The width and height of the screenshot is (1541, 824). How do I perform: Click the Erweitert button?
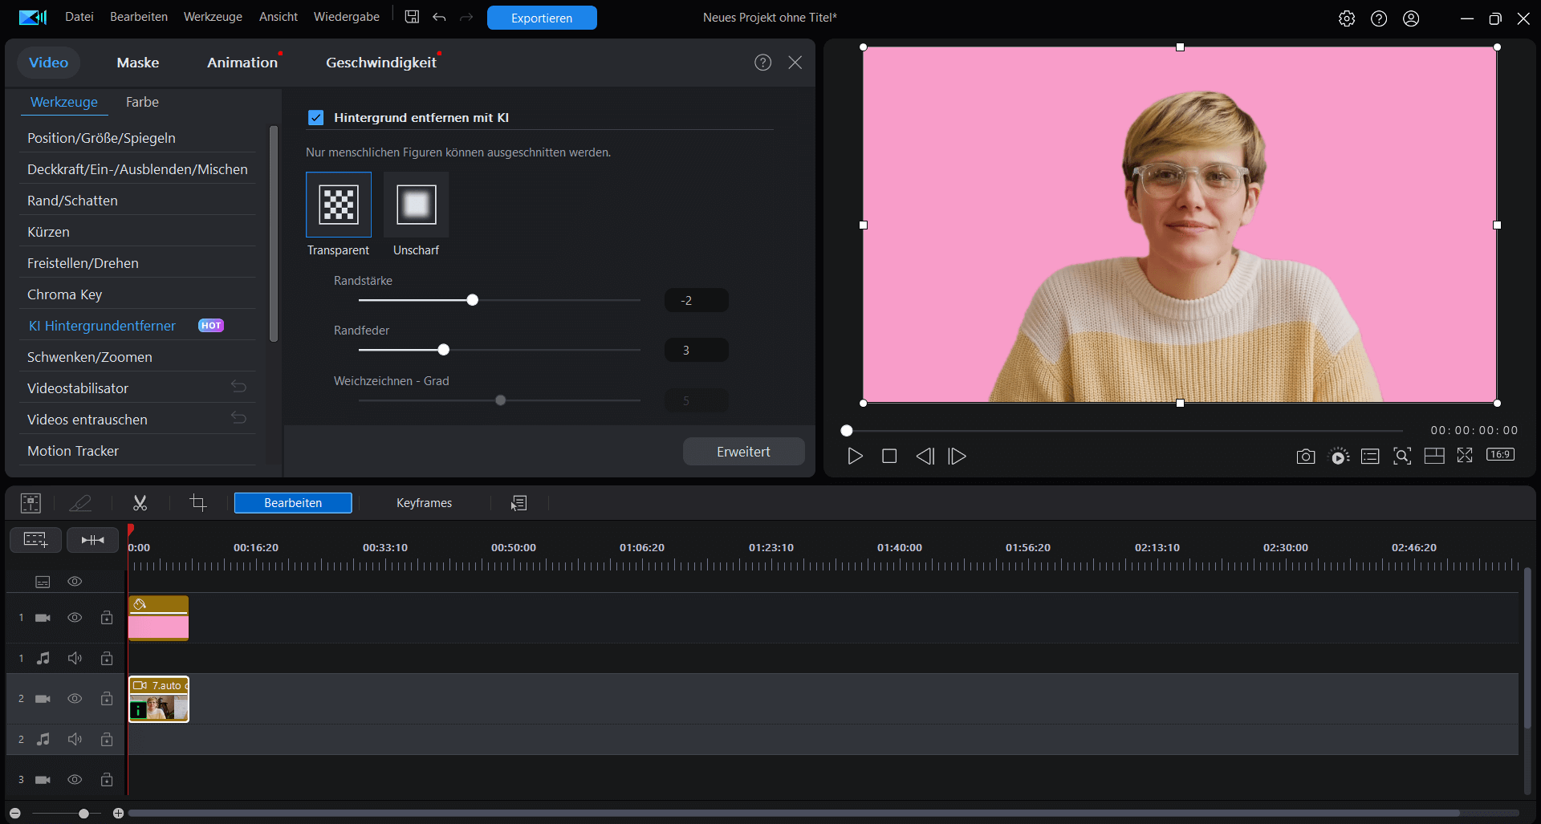(743, 452)
